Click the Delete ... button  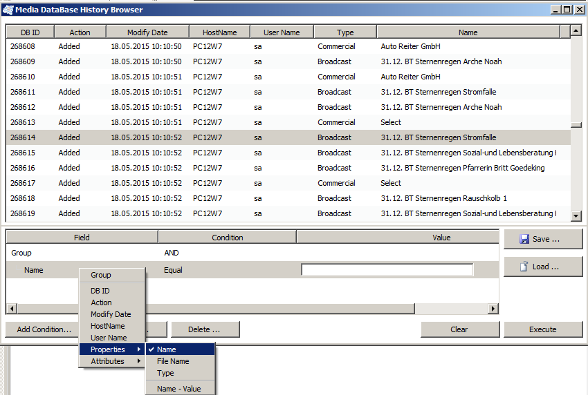[205, 329]
